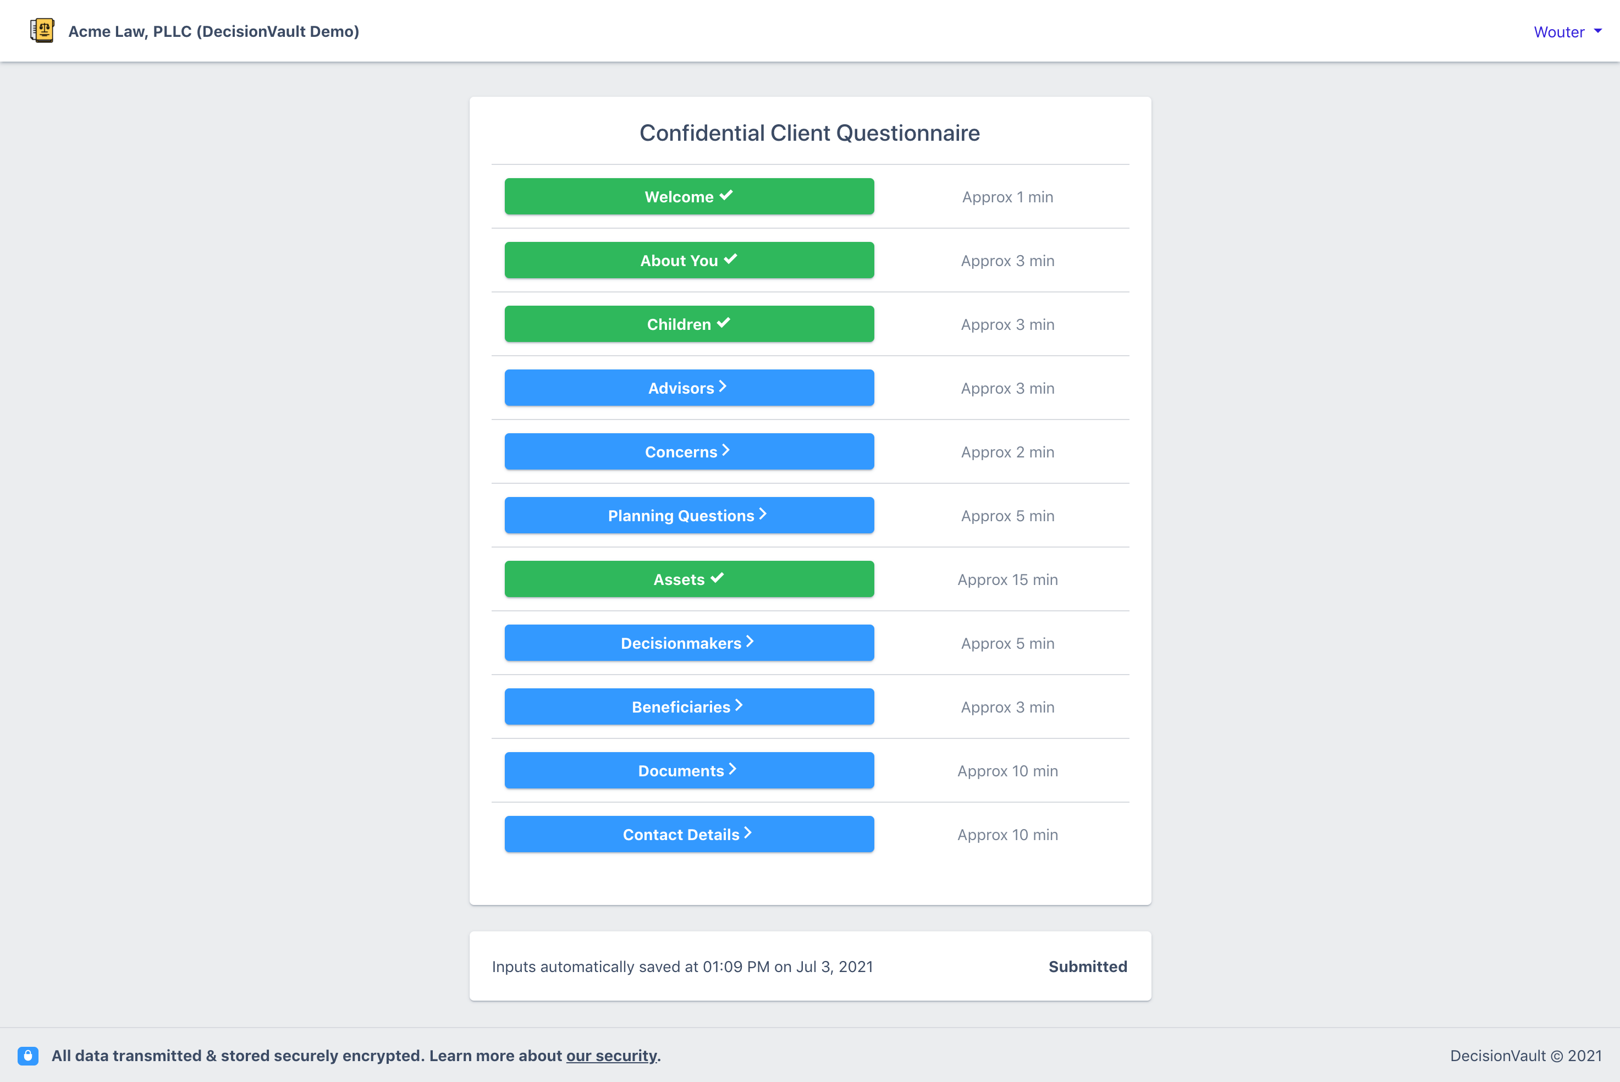Screen dimensions: 1620x1082
Task: Click the Submitted status label
Action: tap(1087, 966)
